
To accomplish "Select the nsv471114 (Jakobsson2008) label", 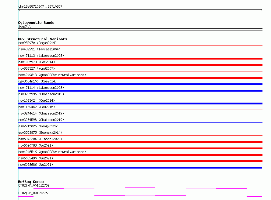I will pyautogui.click(x=41, y=88).
